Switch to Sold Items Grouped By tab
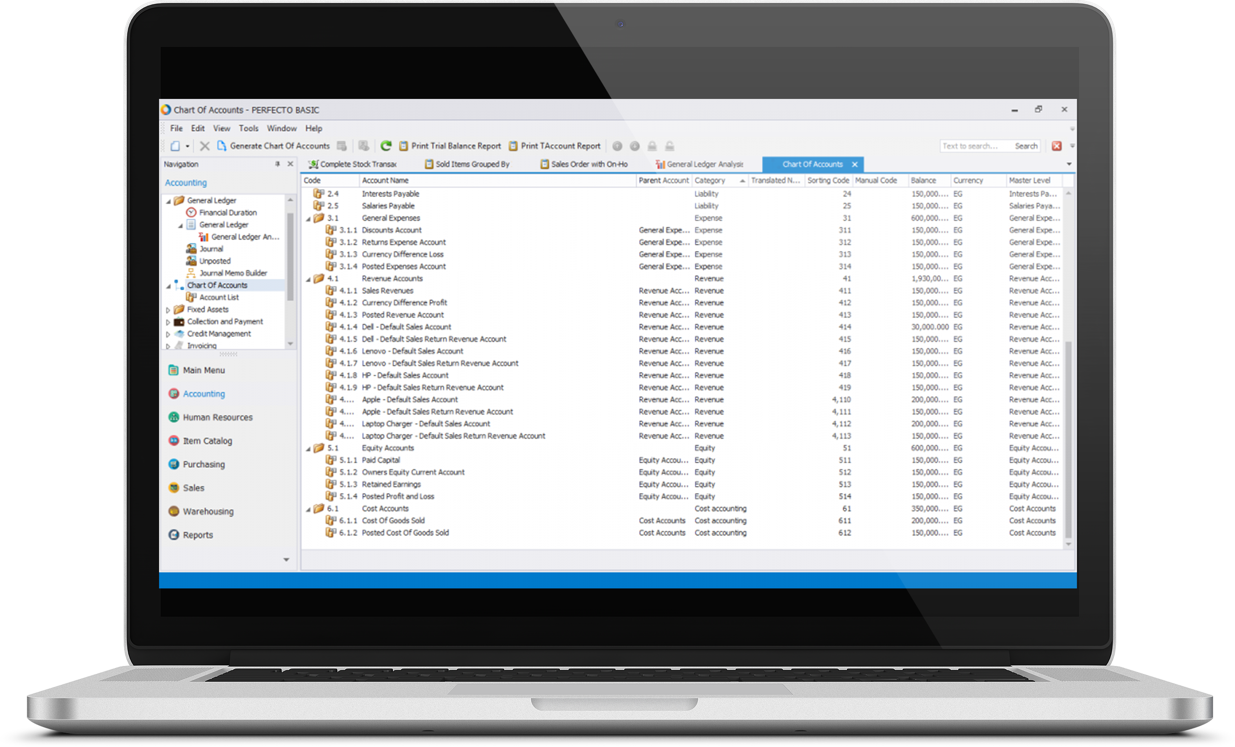This screenshot has height=747, width=1235. coord(467,164)
